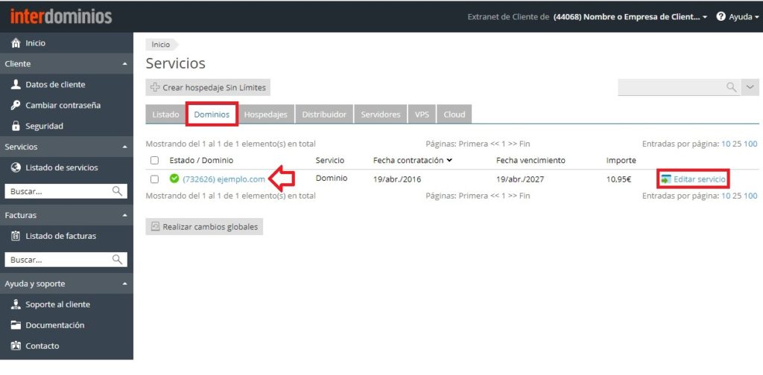Click the magnifier icon in top-right search box
Image resolution: width=763 pixels, height=375 pixels.
coord(732,87)
